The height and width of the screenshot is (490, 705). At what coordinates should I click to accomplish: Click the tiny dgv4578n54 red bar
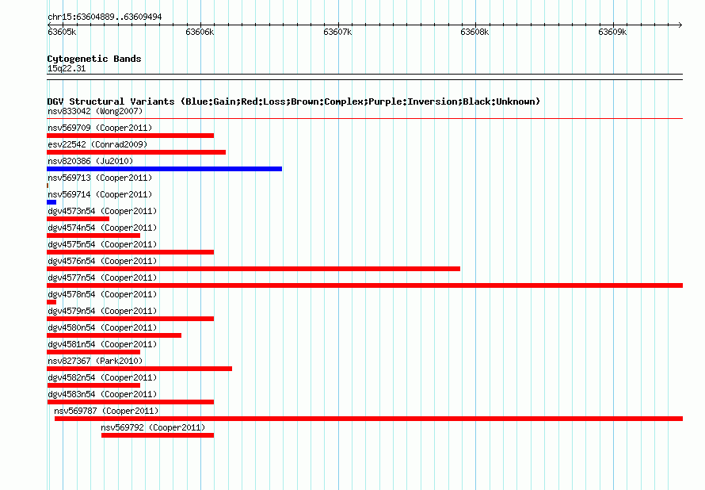tap(51, 302)
